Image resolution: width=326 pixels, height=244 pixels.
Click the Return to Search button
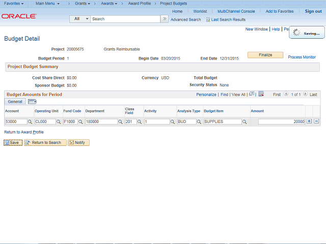click(x=45, y=142)
